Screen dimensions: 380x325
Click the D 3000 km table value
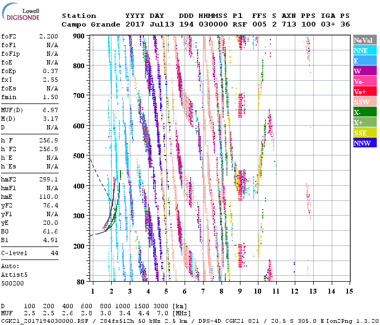(161, 307)
